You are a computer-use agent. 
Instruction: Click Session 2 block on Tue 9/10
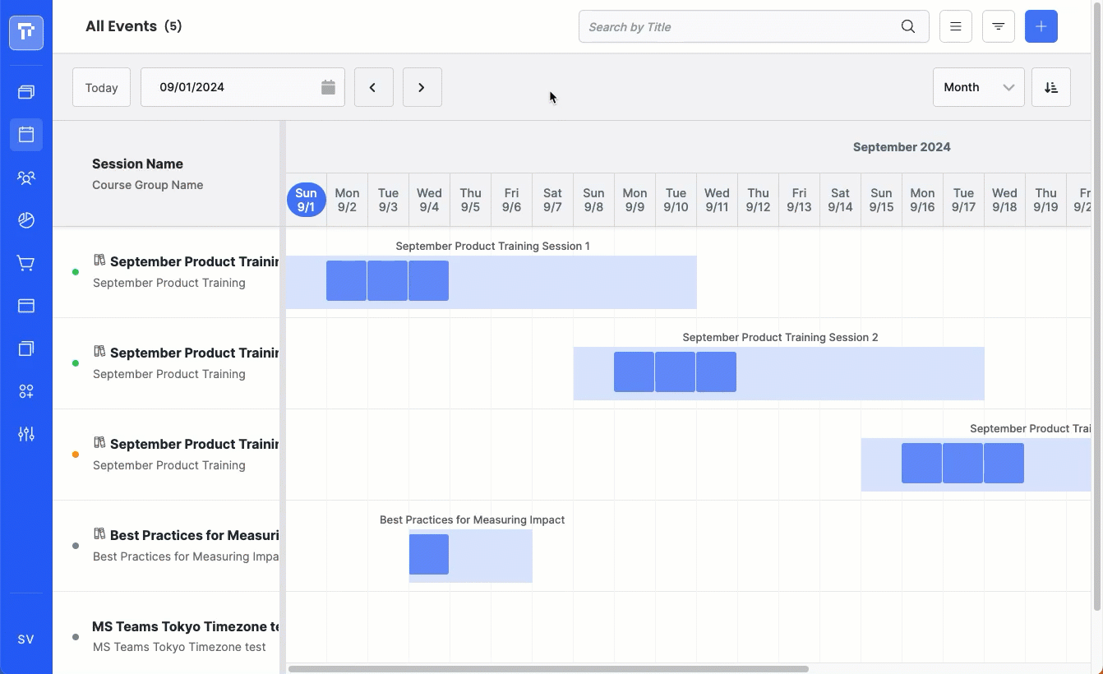[675, 372]
